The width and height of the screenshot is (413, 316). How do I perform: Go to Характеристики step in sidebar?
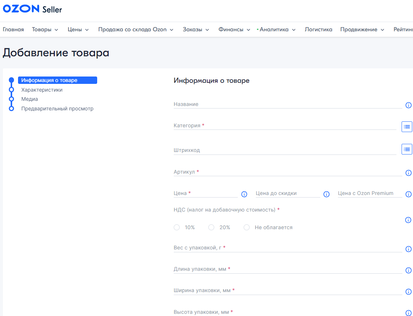pyautogui.click(x=42, y=90)
